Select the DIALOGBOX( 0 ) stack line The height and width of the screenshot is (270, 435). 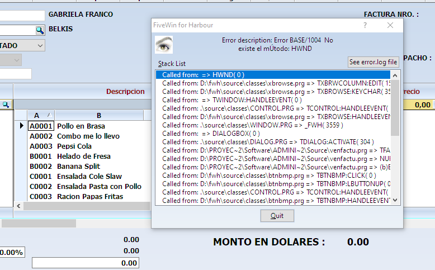click(273, 134)
